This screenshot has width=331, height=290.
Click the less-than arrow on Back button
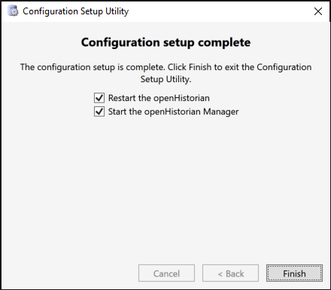click(x=220, y=274)
